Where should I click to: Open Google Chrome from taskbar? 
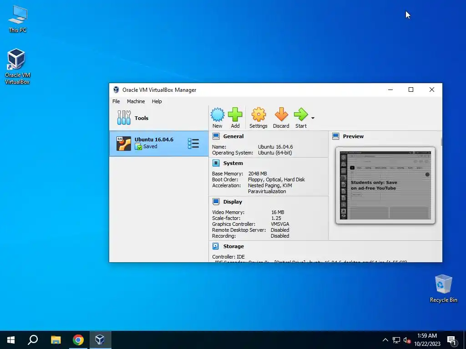tap(78, 340)
